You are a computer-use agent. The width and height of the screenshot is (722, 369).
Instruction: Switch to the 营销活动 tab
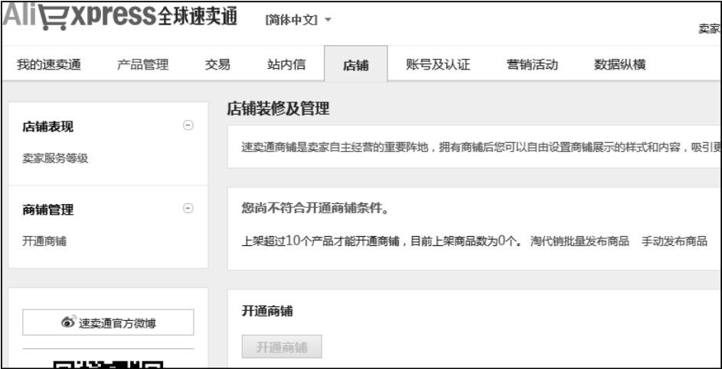(x=532, y=64)
